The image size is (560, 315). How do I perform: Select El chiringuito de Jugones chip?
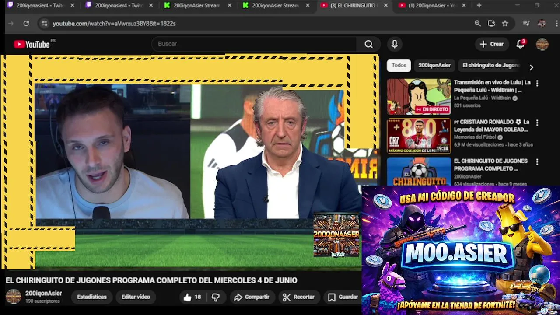[491, 65]
